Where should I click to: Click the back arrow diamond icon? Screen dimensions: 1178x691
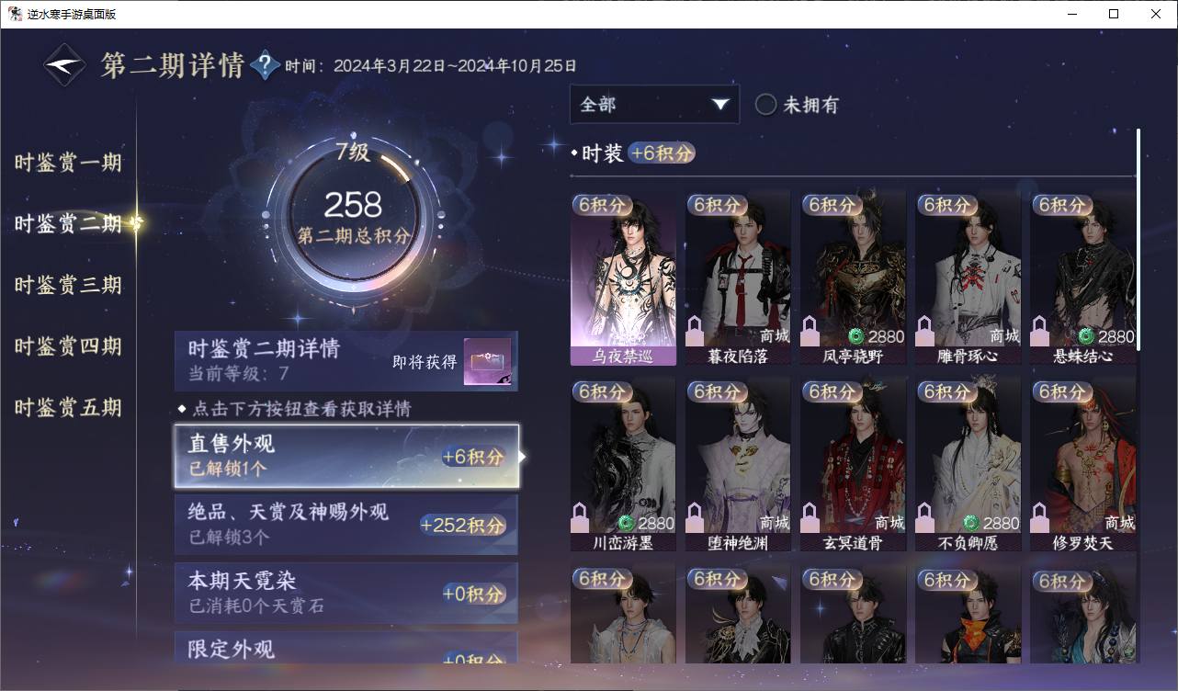[x=65, y=65]
